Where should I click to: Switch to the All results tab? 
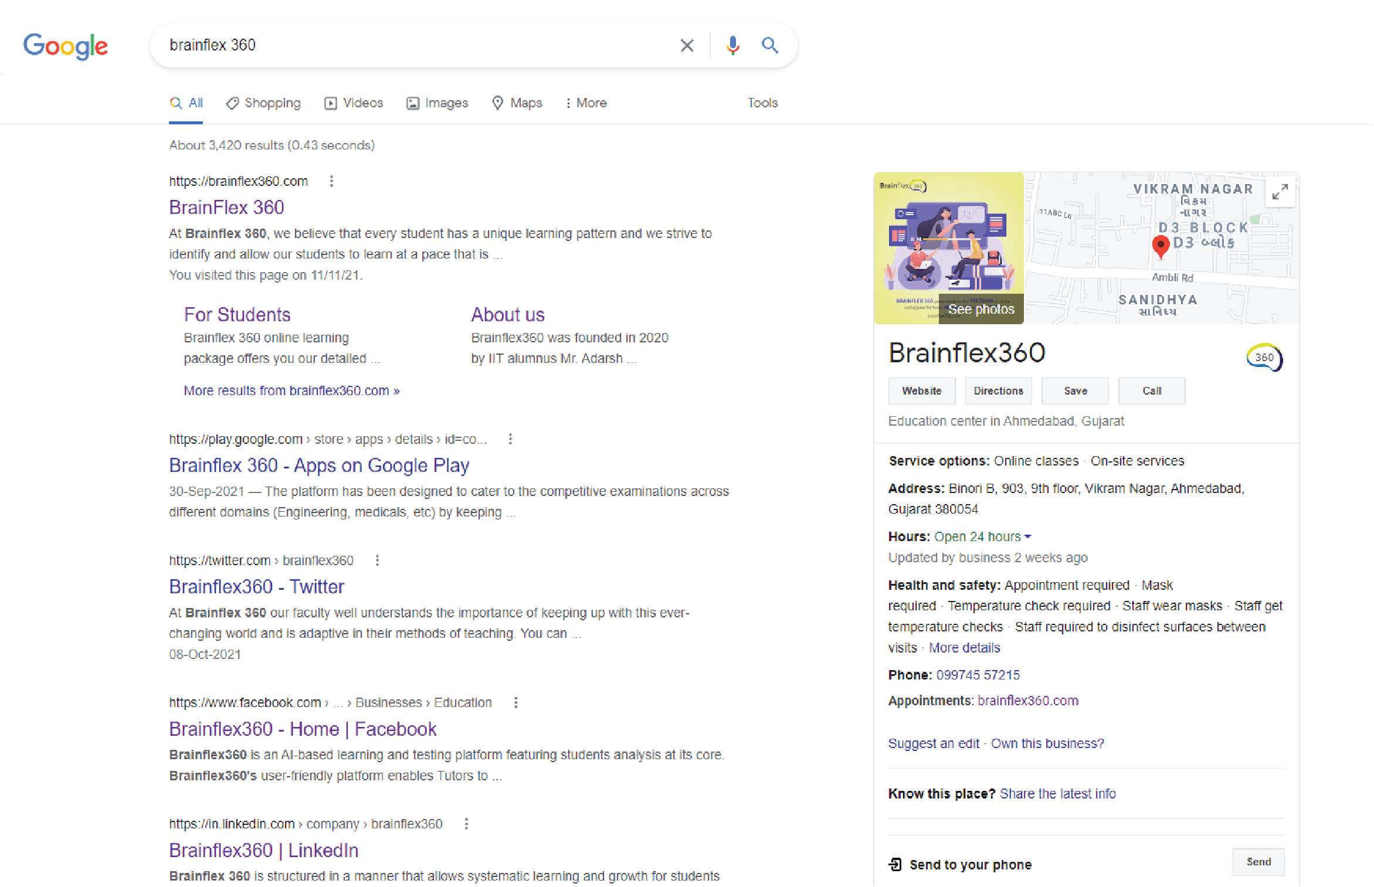pos(186,103)
